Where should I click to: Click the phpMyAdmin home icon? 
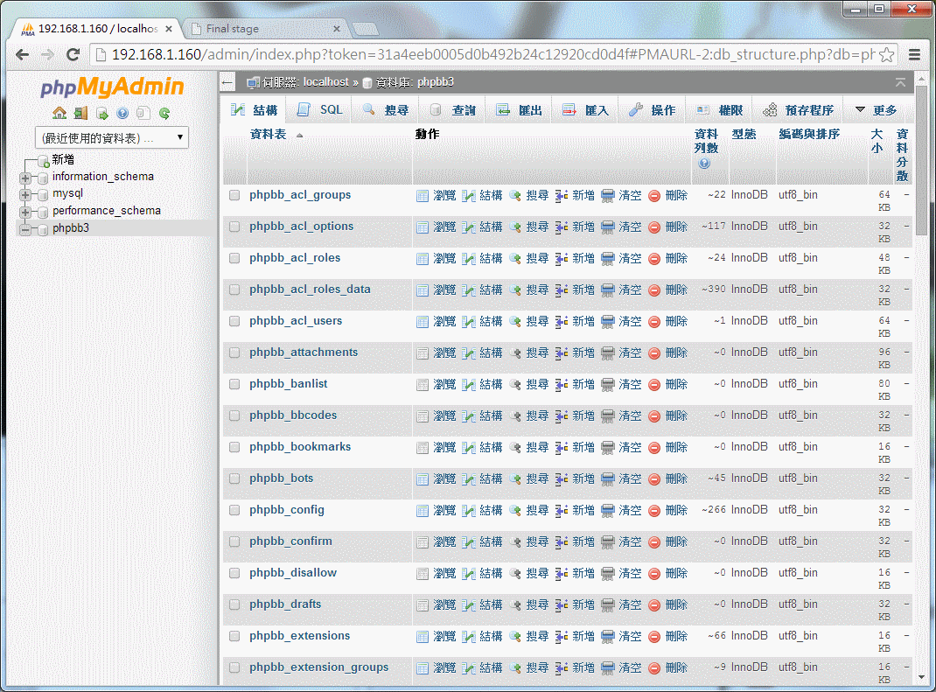click(x=59, y=113)
